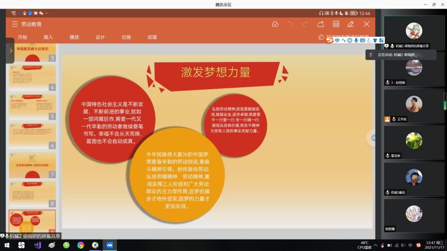447x251 pixels.
Task: Close the document with the X icon
Action: click(x=367, y=24)
